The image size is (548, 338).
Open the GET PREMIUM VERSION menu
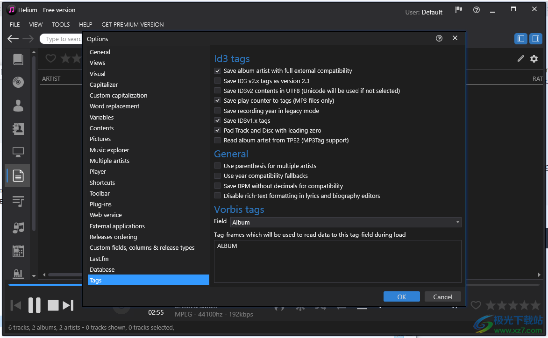tap(133, 24)
